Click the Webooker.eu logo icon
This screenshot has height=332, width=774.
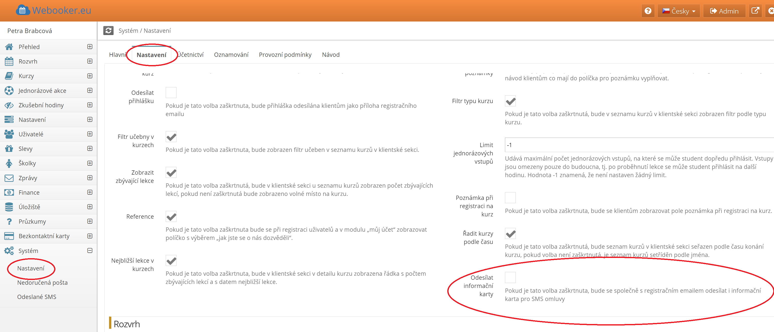coord(23,10)
